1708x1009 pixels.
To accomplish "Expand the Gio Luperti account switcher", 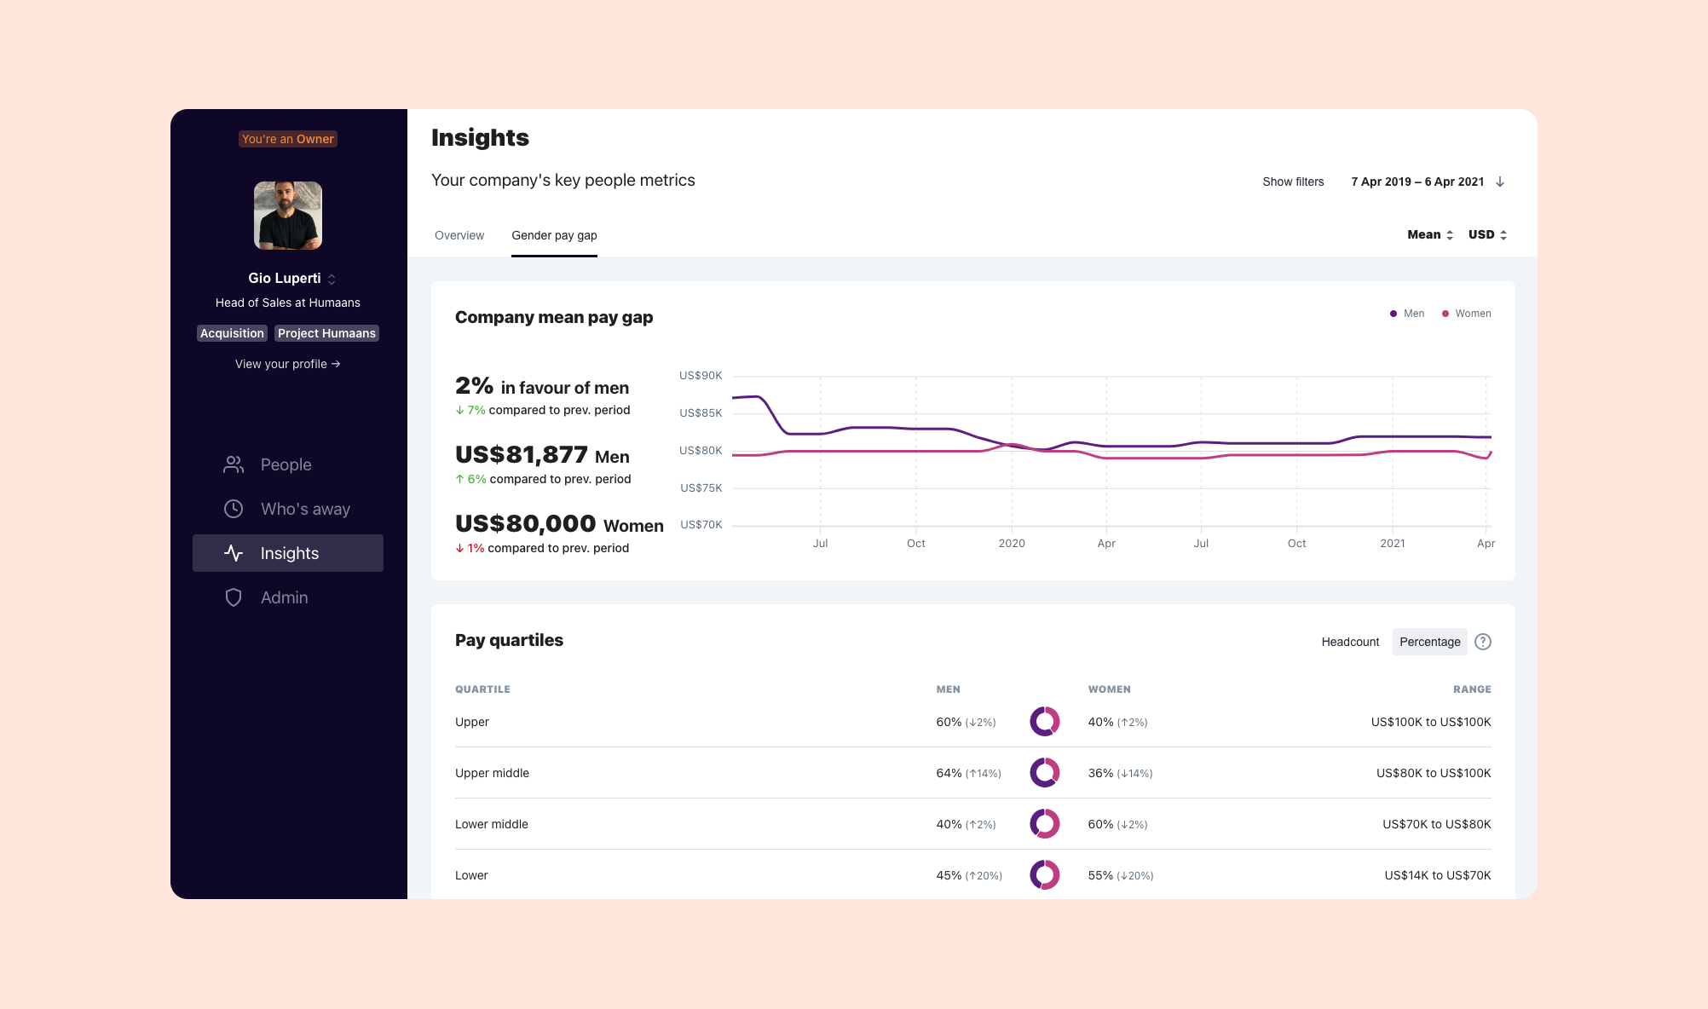I will coord(332,279).
